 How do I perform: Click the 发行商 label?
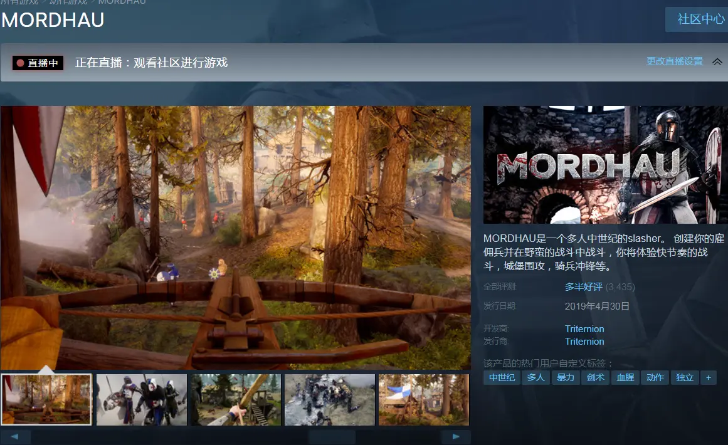coord(496,341)
